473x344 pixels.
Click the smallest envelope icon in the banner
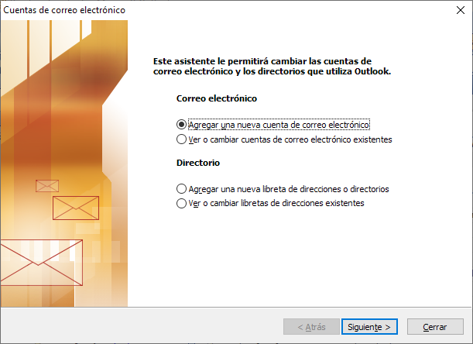point(47,186)
